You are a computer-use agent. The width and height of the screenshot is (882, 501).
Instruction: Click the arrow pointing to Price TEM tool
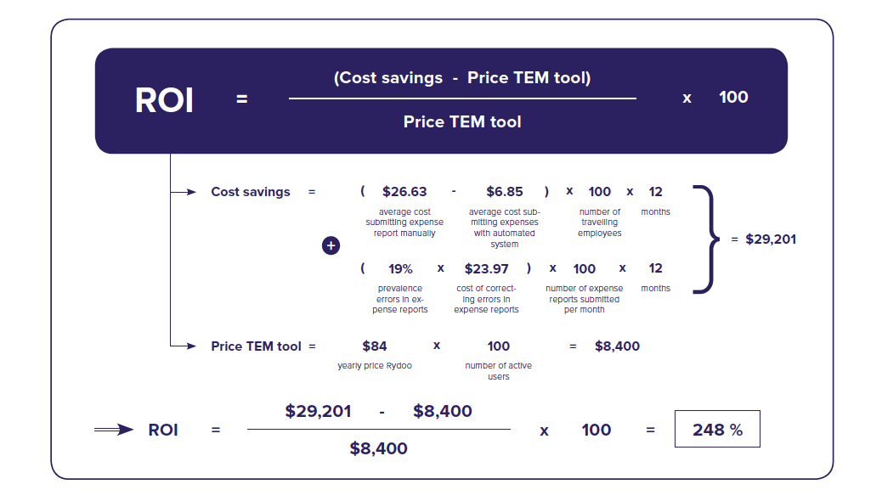[x=184, y=346]
